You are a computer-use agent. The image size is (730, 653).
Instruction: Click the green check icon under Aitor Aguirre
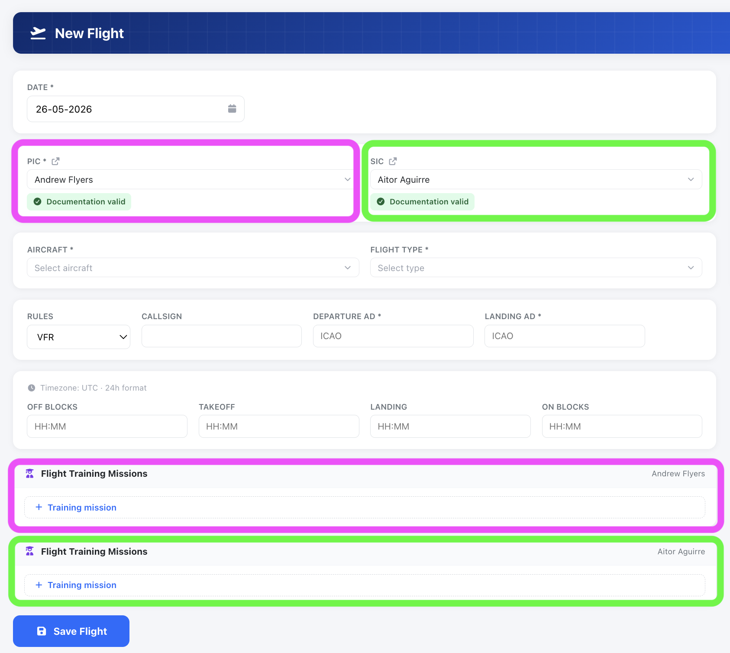pos(381,201)
